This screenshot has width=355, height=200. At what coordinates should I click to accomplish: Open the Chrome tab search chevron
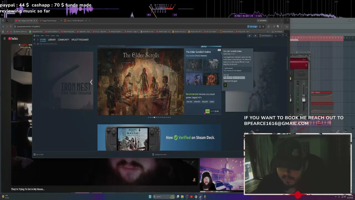pos(3,21)
